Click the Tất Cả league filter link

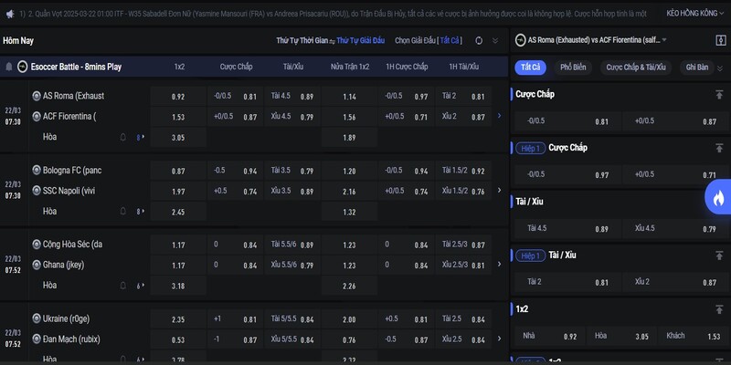[451, 41]
